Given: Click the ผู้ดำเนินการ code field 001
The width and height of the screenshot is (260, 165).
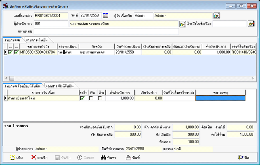Looking at the screenshot, I should pos(51,24).
